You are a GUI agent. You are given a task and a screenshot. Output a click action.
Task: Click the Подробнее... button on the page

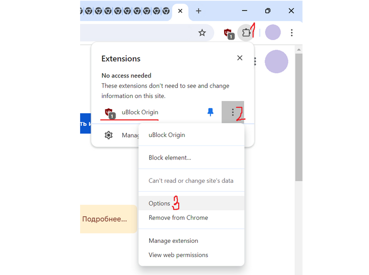click(x=109, y=219)
